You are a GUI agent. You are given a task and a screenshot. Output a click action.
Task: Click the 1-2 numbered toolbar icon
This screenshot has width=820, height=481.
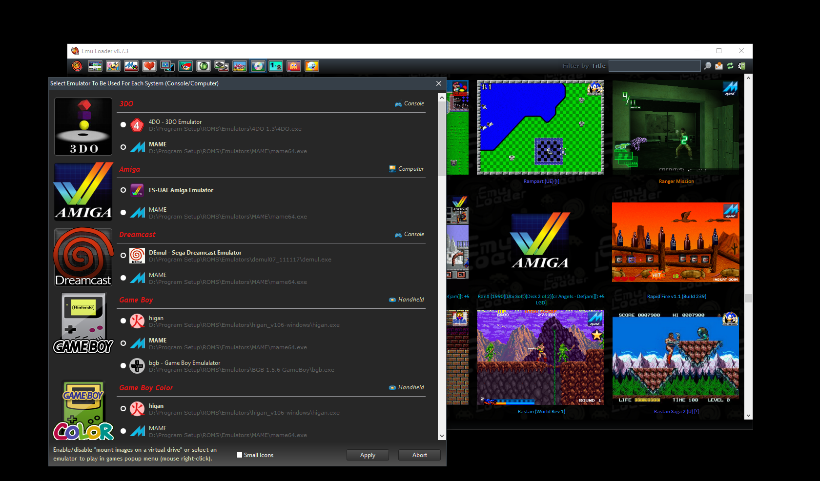click(276, 66)
